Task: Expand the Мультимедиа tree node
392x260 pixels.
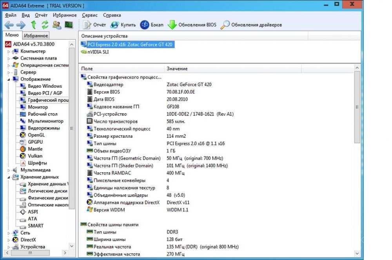Action: 9,170
